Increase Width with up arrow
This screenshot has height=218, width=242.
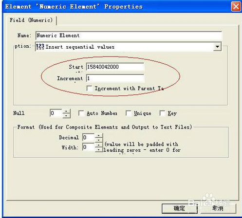click(x=99, y=145)
